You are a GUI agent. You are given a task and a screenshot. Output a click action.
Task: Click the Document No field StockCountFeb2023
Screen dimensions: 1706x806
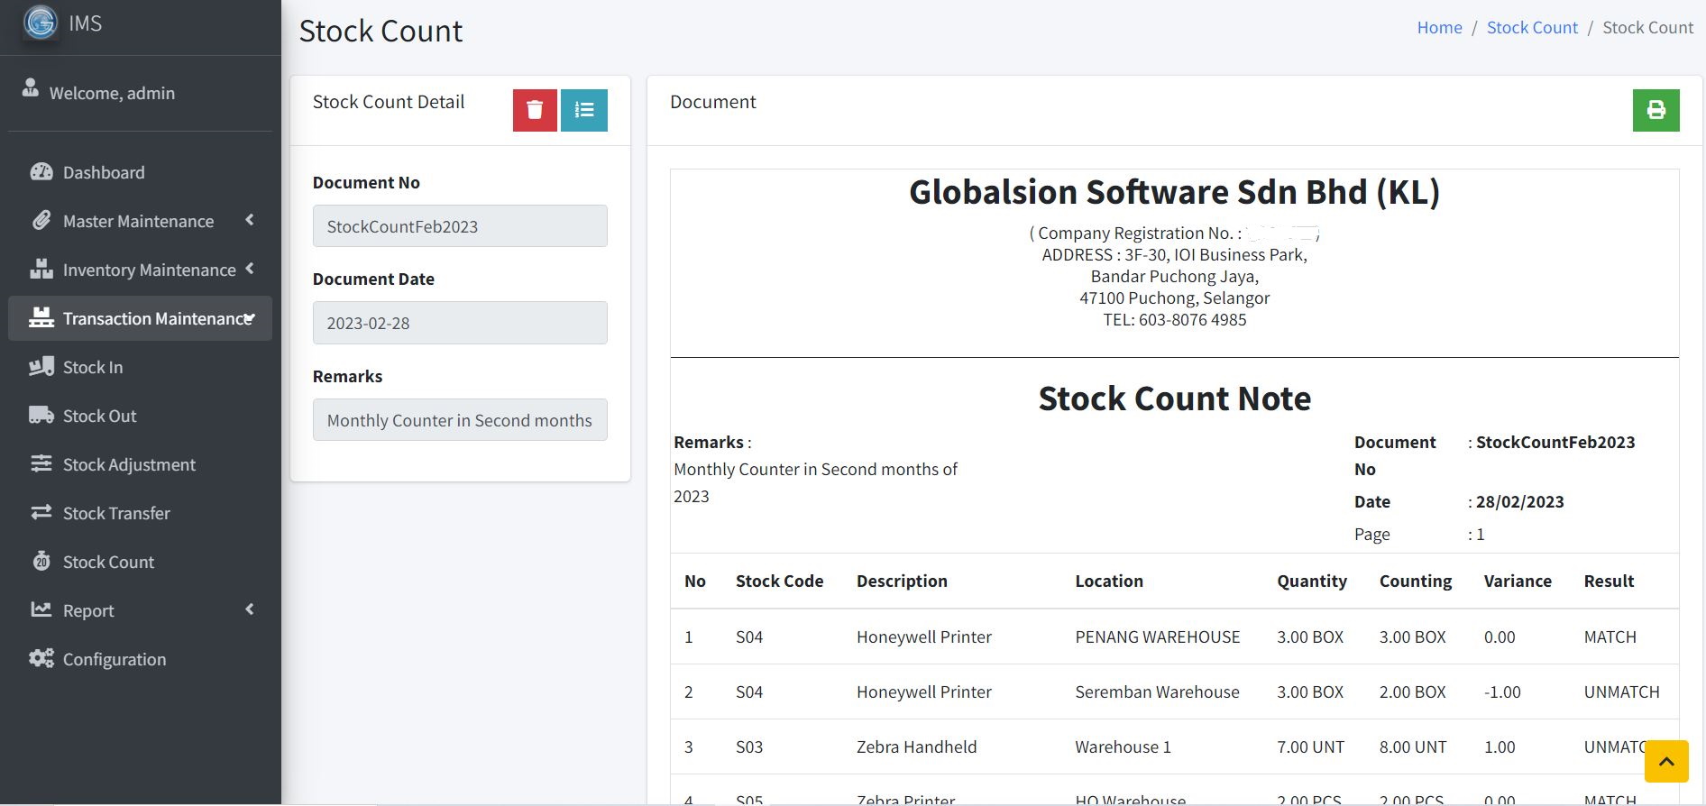click(x=460, y=225)
